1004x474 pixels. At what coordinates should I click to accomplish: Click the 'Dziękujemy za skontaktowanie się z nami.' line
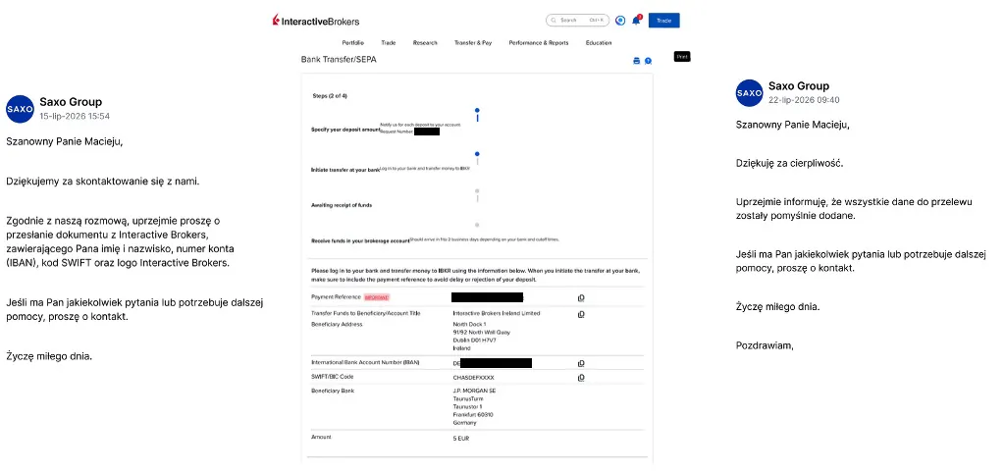tap(102, 182)
